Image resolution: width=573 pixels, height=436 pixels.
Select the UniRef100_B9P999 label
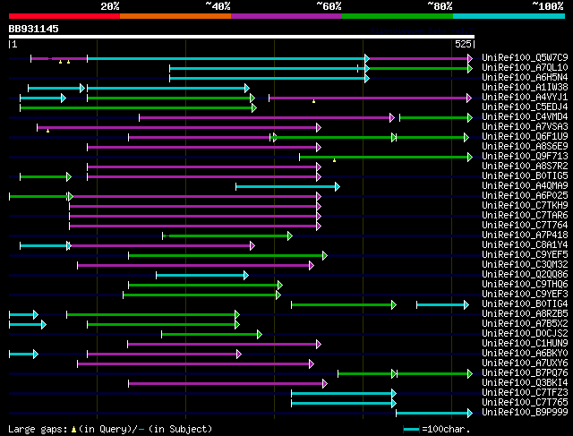[525, 413]
